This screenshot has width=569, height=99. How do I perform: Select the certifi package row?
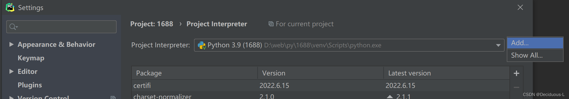point(320,85)
